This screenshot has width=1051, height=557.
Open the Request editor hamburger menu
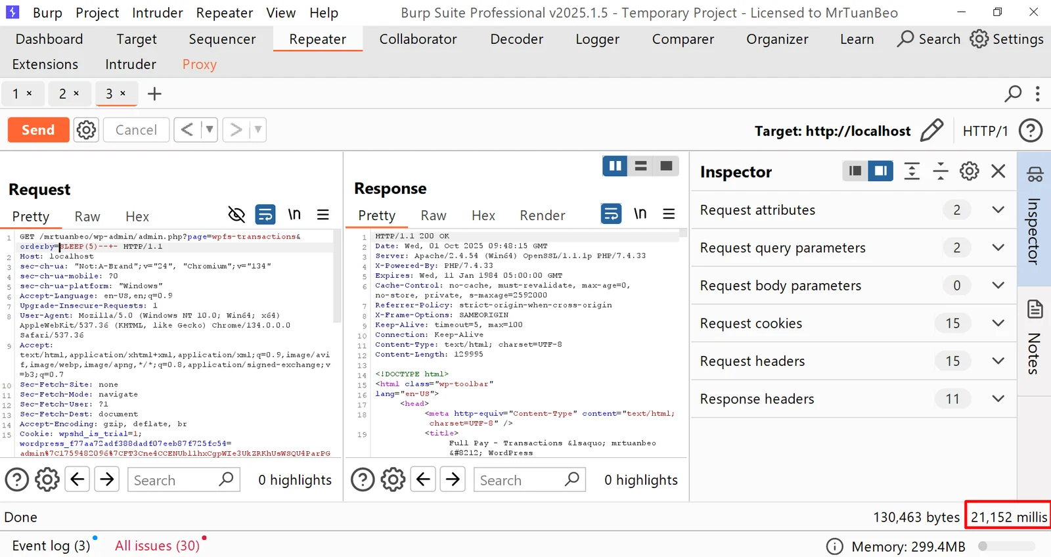point(323,214)
